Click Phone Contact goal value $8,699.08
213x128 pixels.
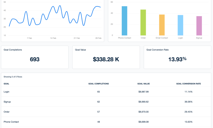coord(143,122)
